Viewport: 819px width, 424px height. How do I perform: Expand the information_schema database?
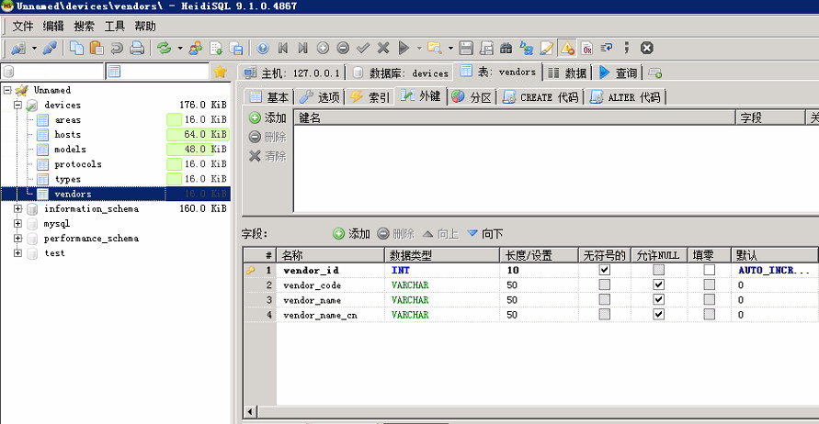(x=17, y=208)
